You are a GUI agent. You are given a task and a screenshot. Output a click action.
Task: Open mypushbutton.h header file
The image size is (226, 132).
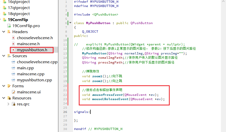click(32, 50)
